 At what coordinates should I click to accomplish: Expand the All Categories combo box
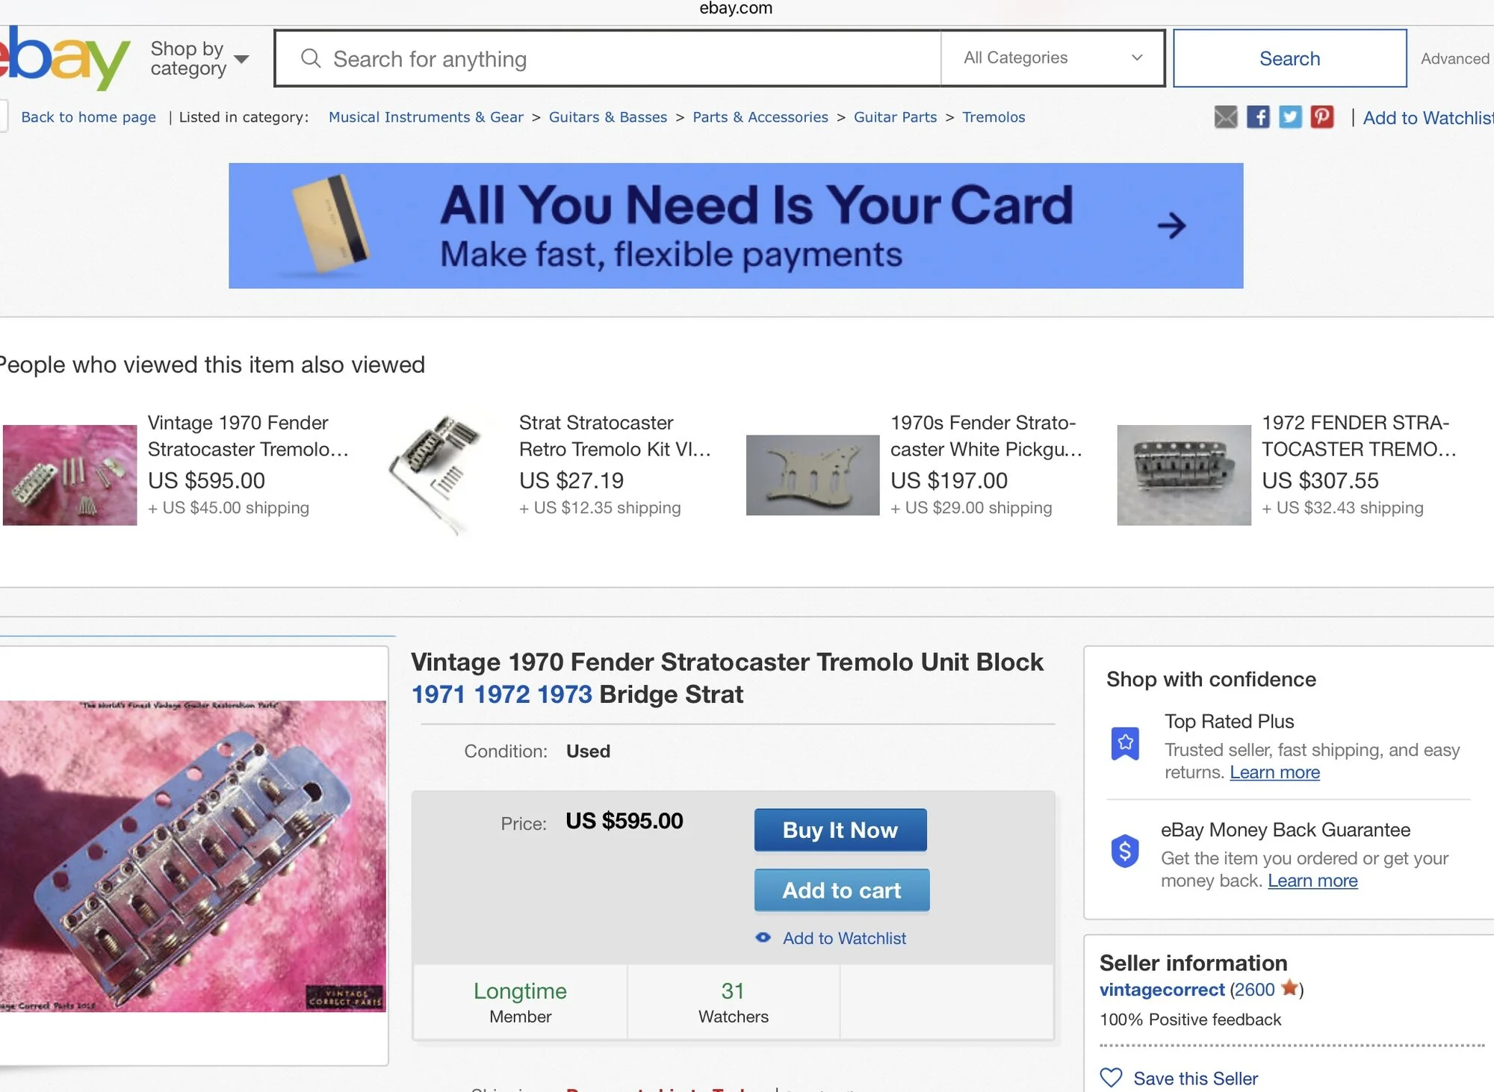pyautogui.click(x=1053, y=58)
